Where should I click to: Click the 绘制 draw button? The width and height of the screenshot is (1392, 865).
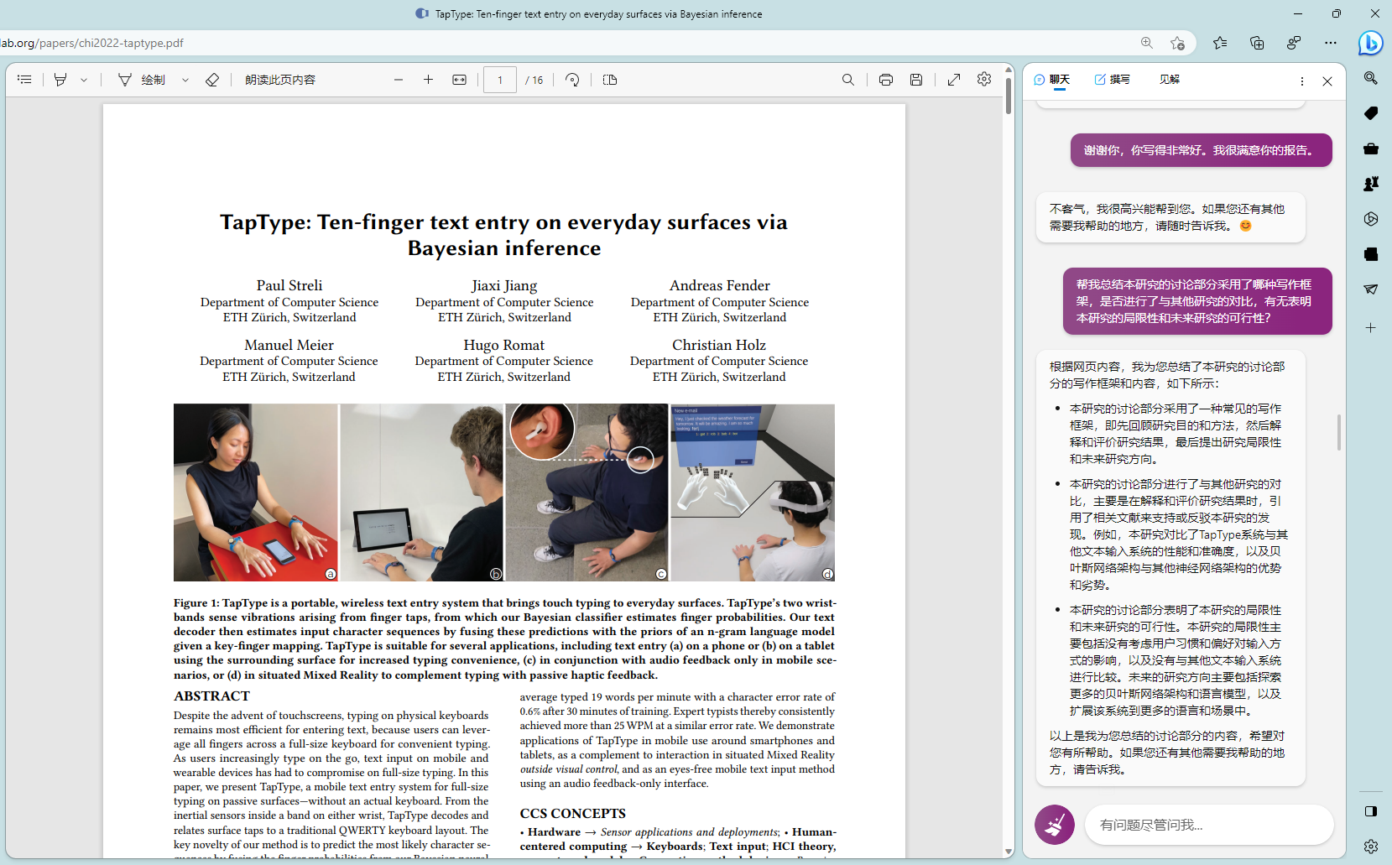[x=143, y=80]
